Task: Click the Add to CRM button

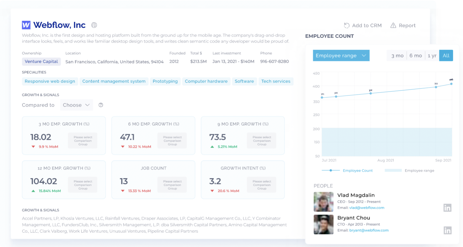Action: [x=363, y=26]
